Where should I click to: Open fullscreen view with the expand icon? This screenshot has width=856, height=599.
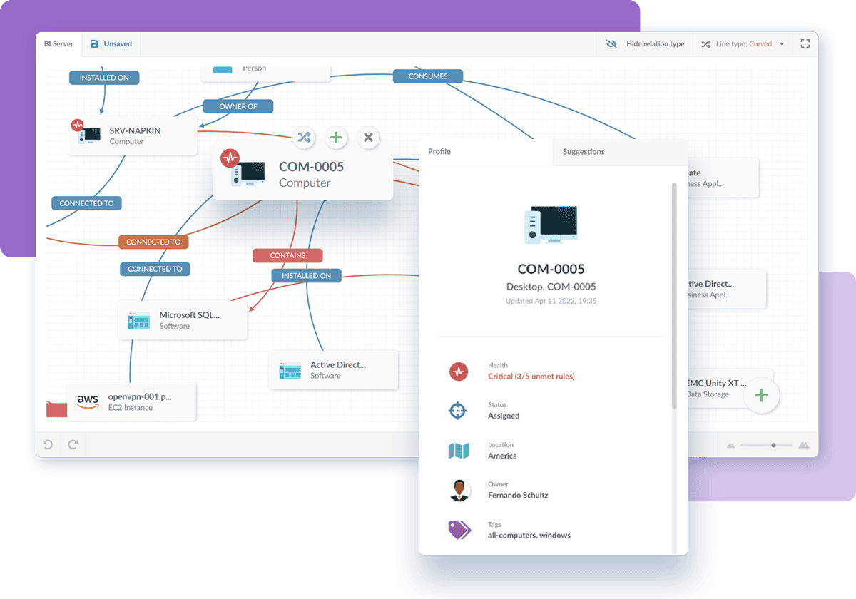coord(805,43)
